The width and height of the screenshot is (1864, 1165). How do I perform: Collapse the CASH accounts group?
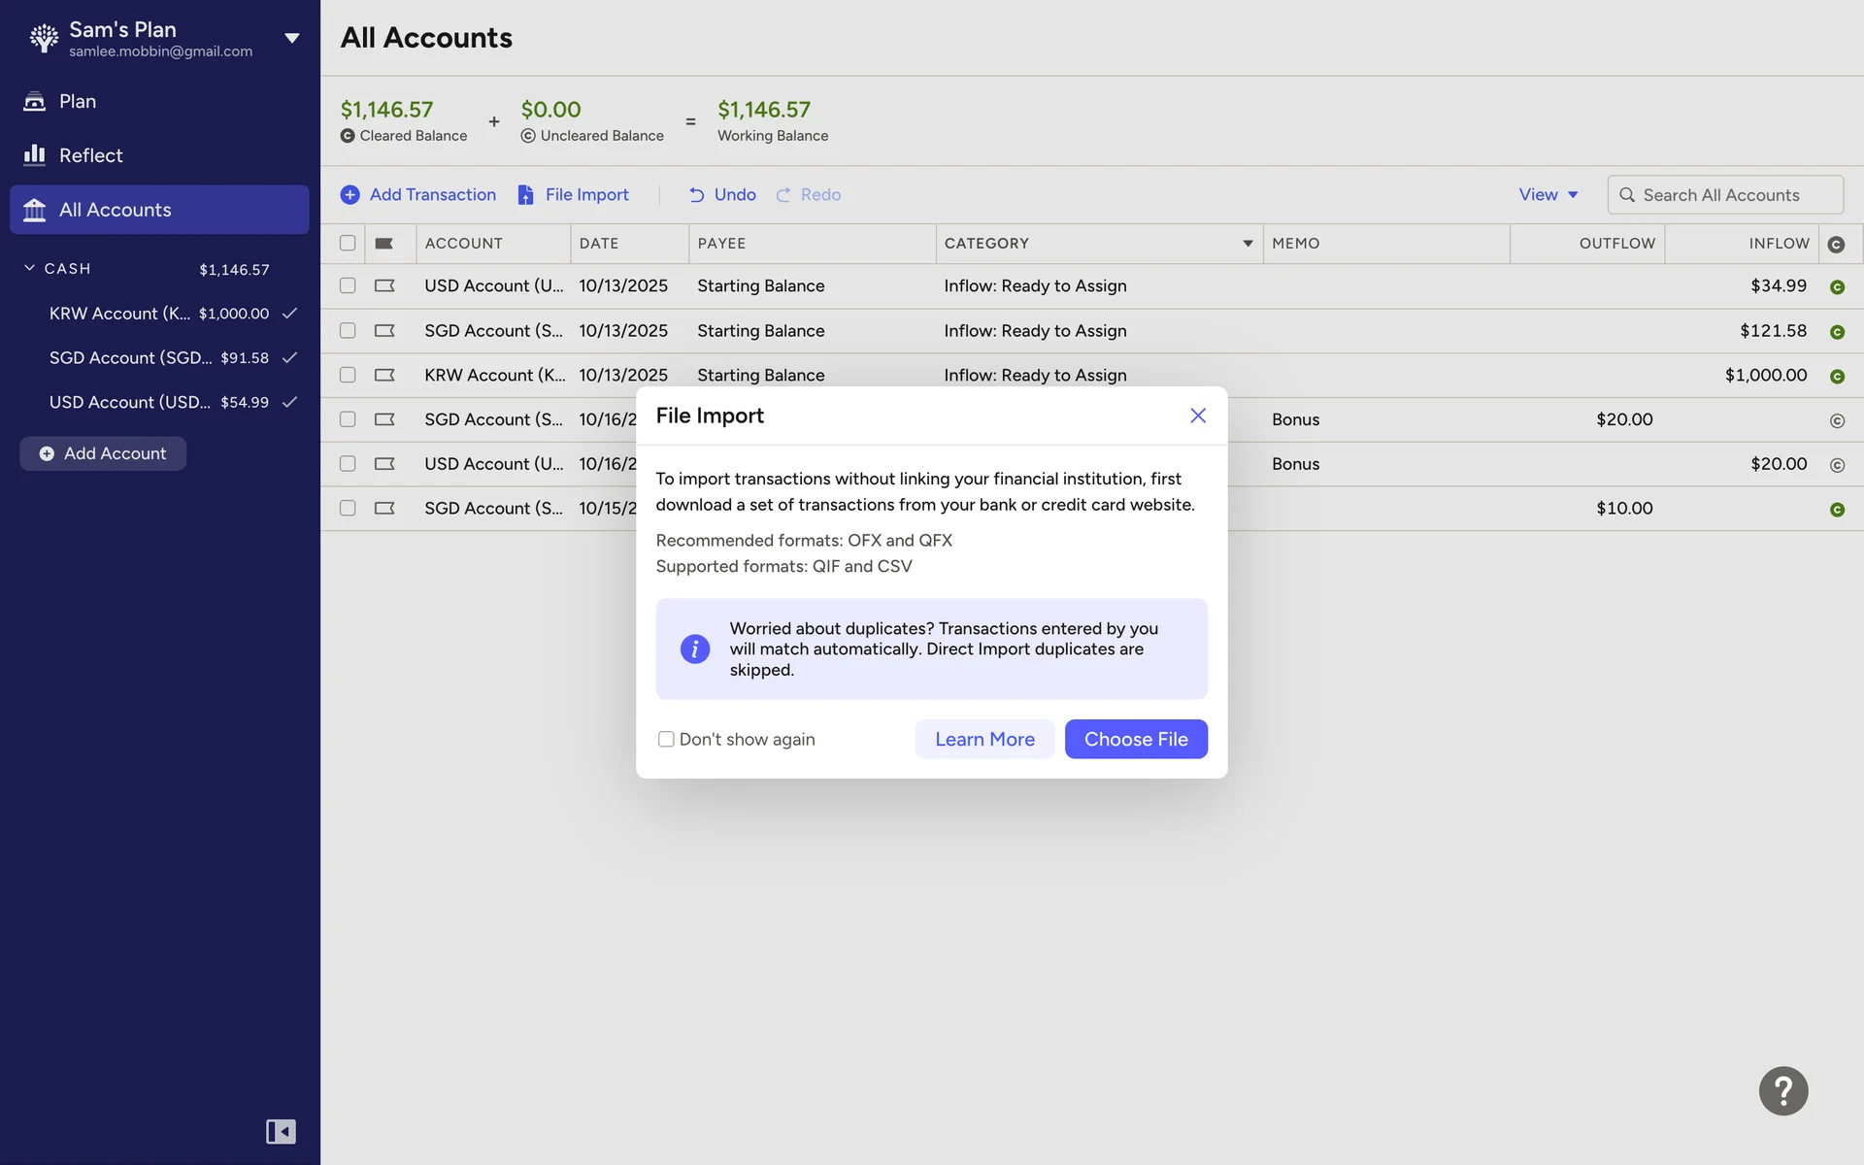click(30, 268)
